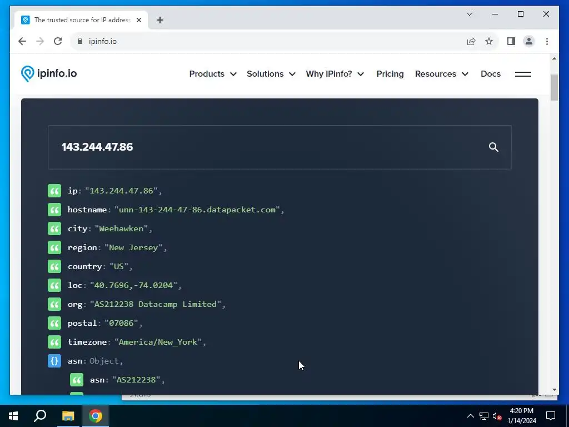Click the quote icon beside timezone

(x=54, y=342)
